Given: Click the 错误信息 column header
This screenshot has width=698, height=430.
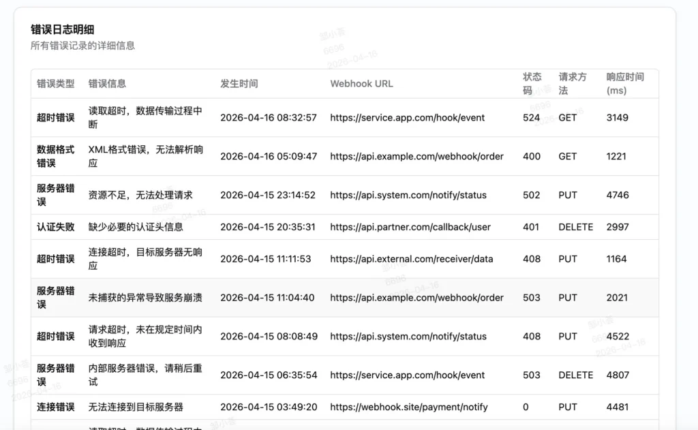Looking at the screenshot, I should tap(107, 83).
